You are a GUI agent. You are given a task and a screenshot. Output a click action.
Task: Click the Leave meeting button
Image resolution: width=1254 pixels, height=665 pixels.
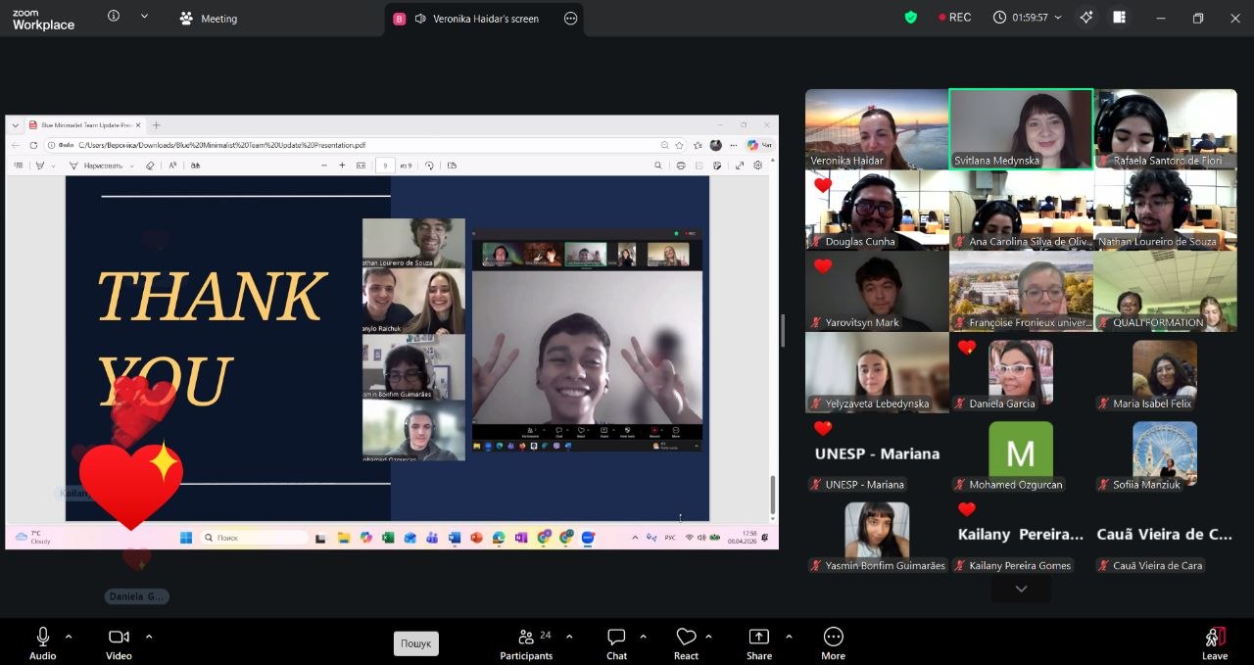(1215, 643)
